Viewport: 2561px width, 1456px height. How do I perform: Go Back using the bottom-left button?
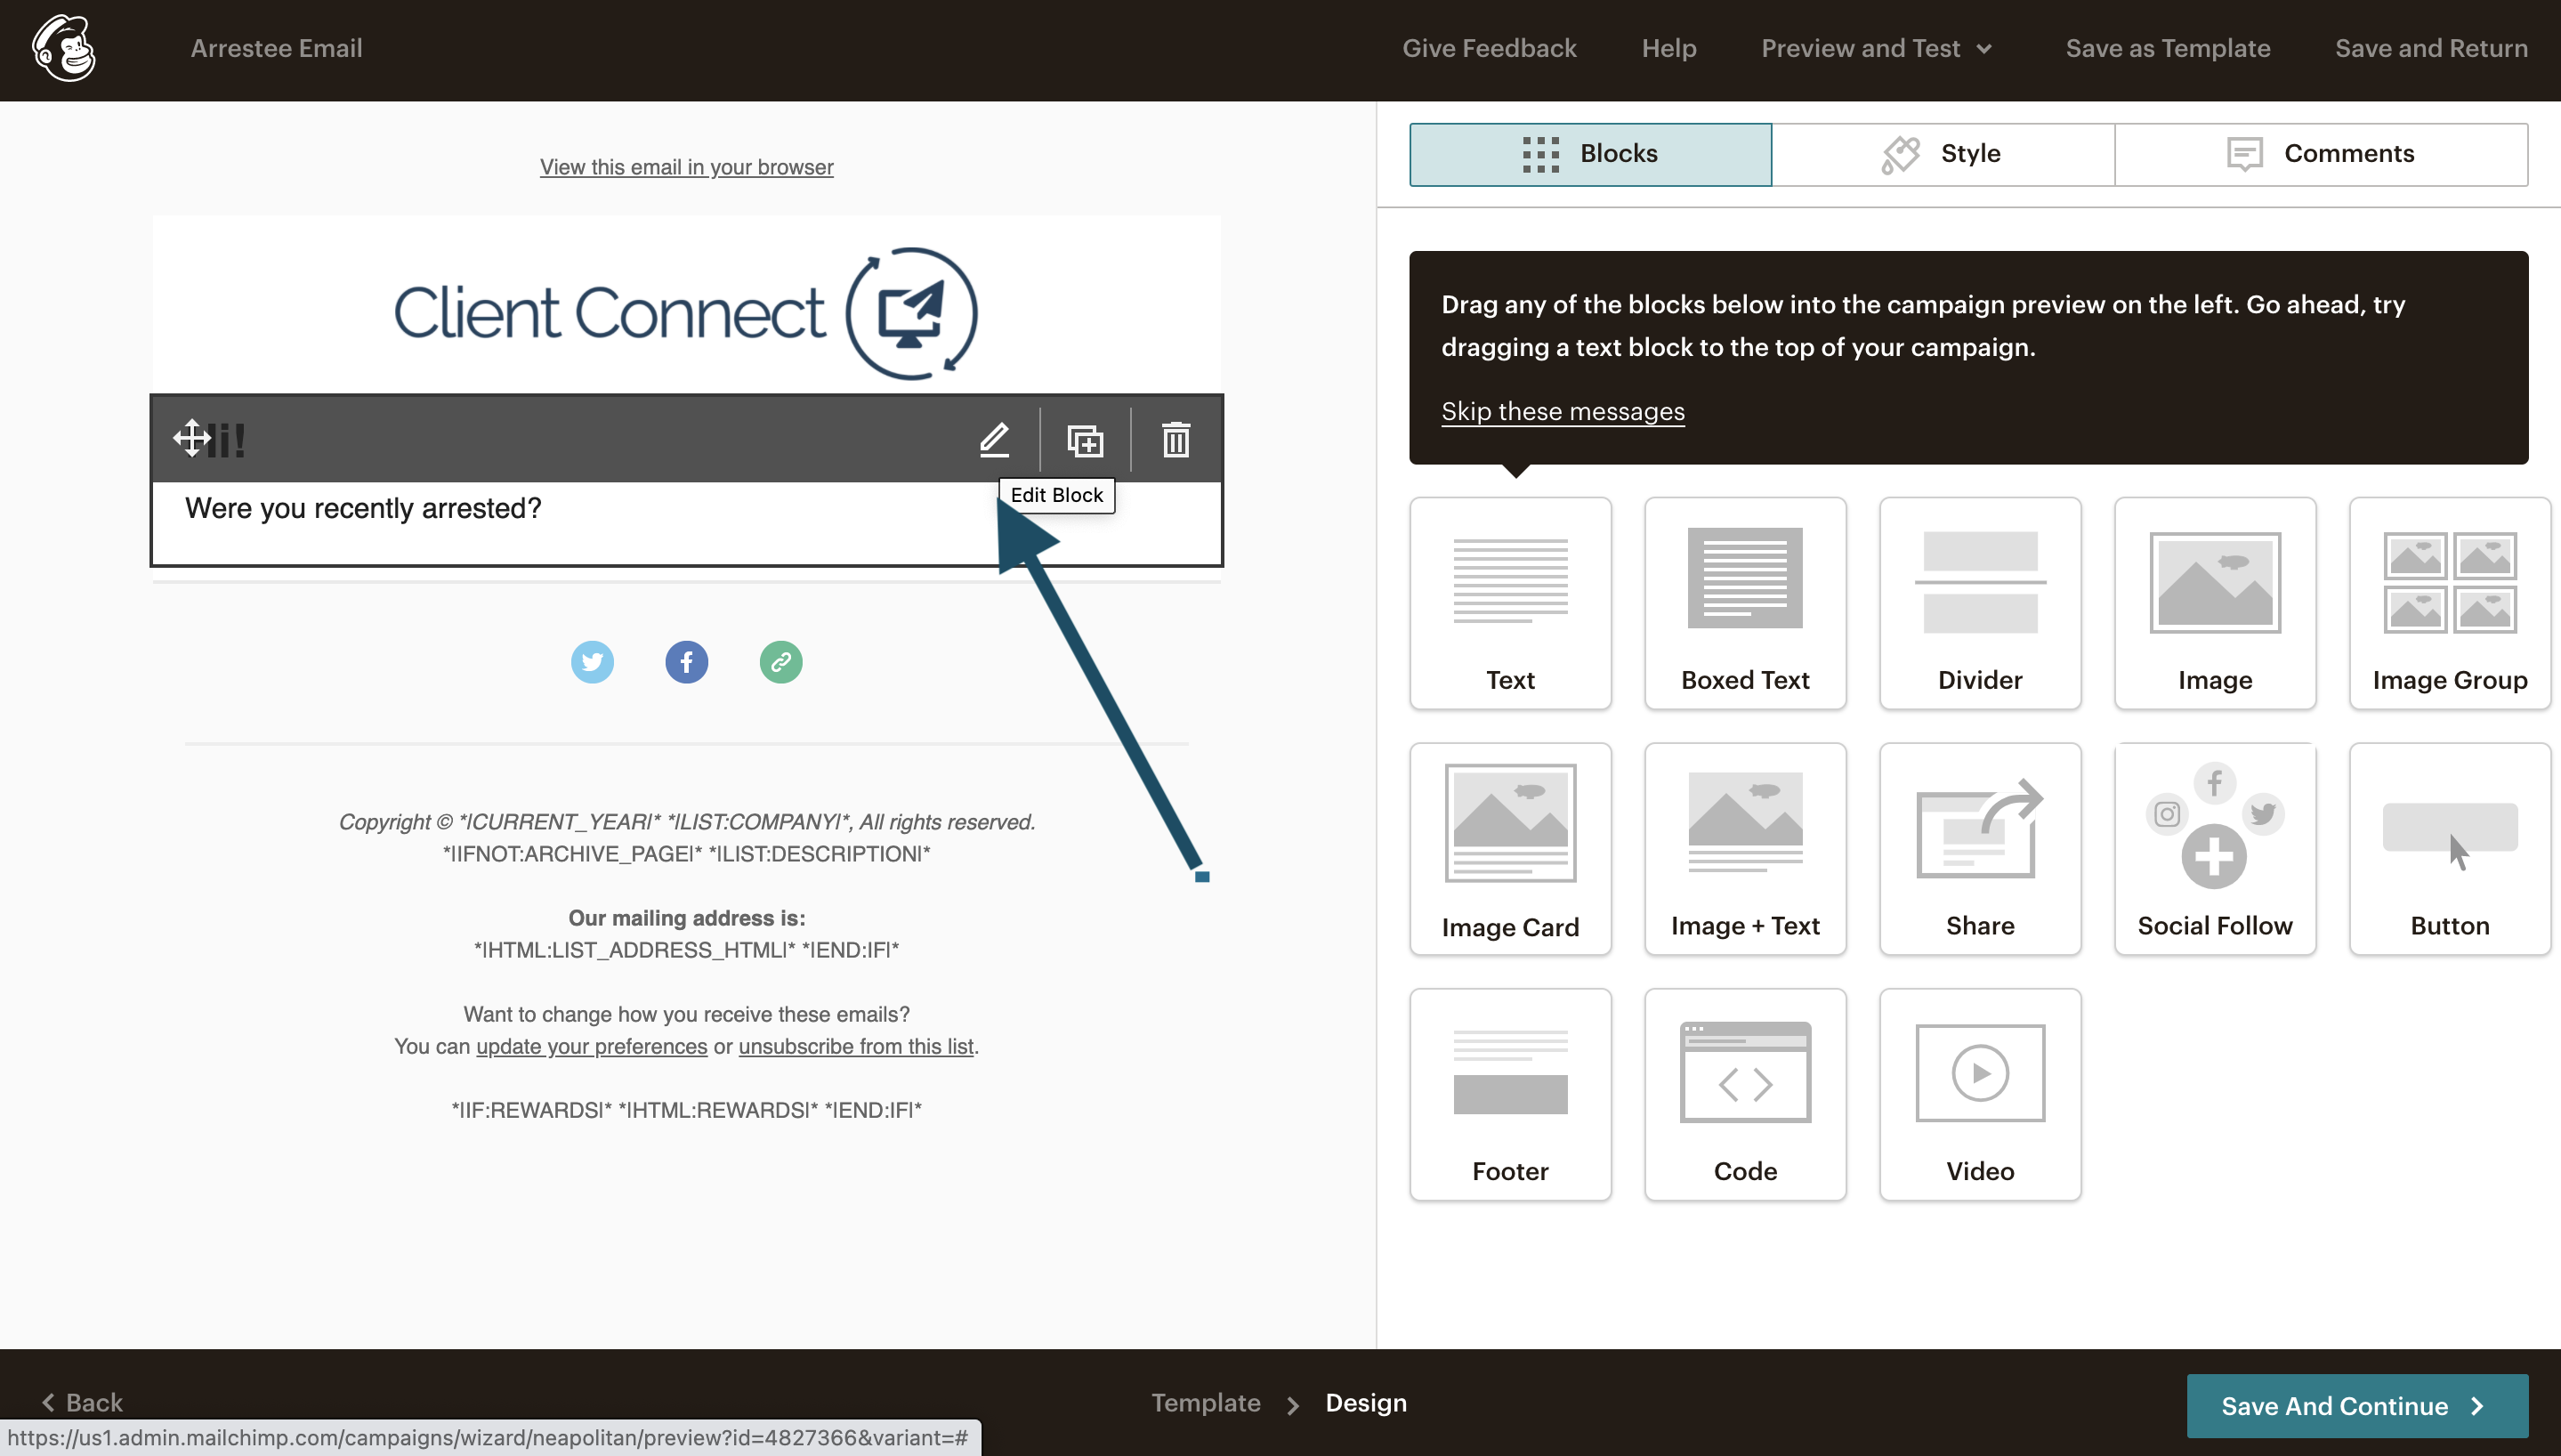tap(82, 1402)
